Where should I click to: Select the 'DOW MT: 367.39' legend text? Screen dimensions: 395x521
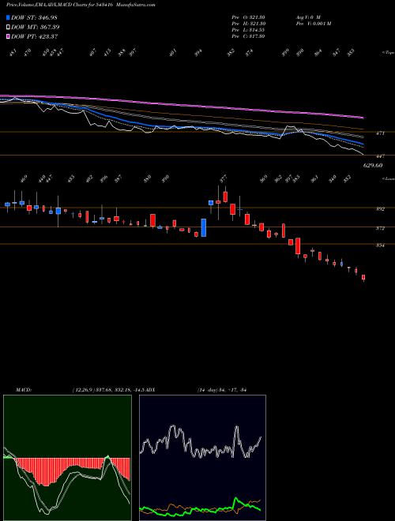[x=36, y=27]
